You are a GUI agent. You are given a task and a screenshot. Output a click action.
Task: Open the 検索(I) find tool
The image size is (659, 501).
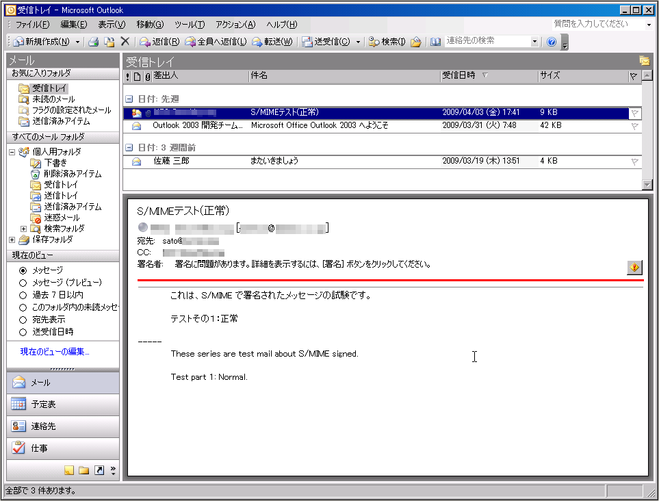[387, 42]
